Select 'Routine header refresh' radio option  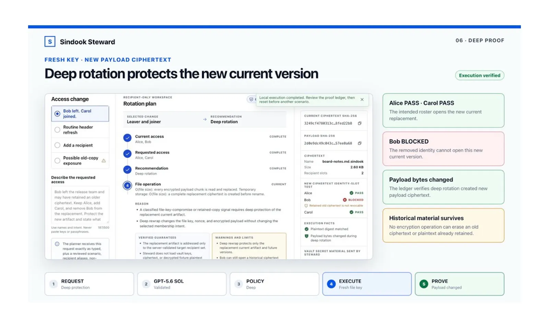(57, 130)
